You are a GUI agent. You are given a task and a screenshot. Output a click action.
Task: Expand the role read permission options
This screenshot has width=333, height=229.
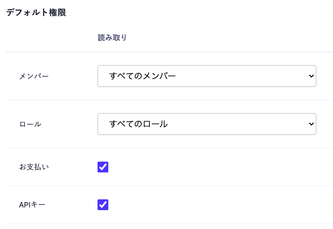point(206,124)
